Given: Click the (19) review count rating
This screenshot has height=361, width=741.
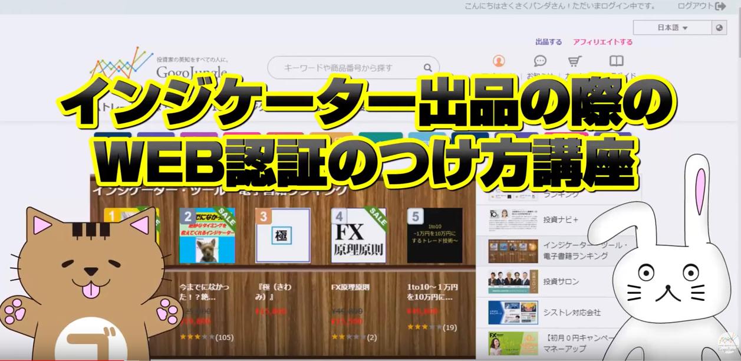Looking at the screenshot, I should (450, 327).
